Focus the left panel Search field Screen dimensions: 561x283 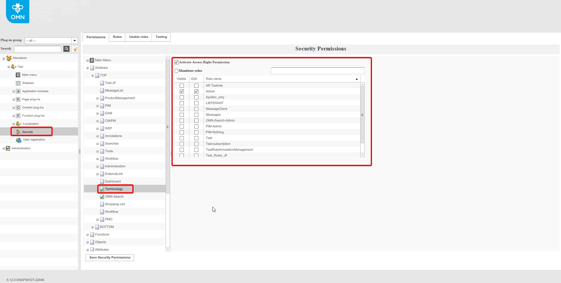click(38, 49)
